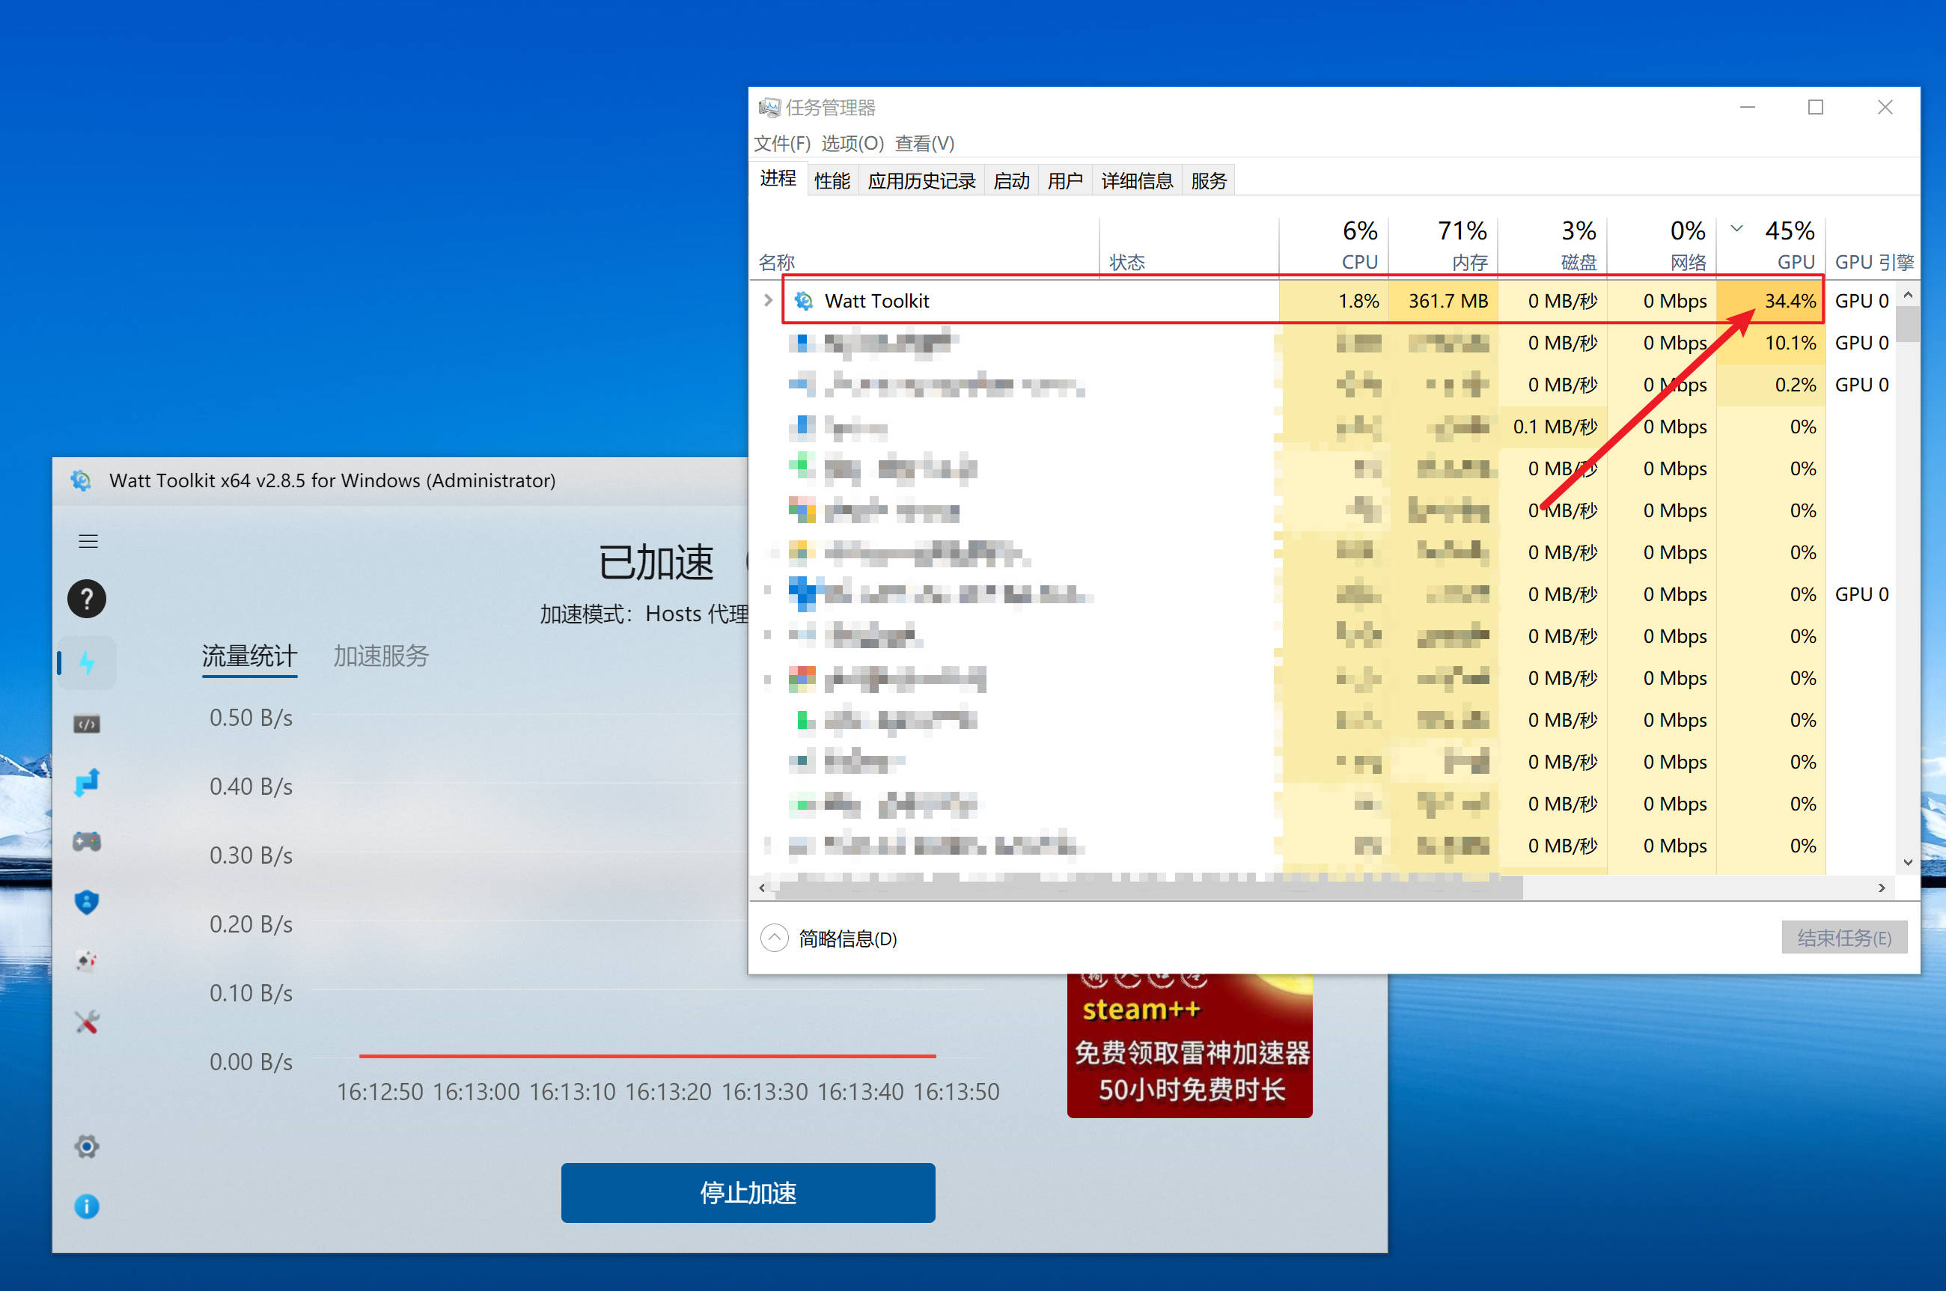Select the 1.8% CPU cell
The image size is (1946, 1291).
1334,301
